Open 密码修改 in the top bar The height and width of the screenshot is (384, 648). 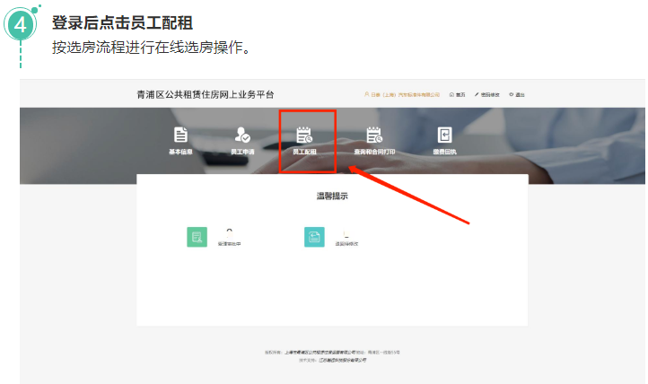pos(486,94)
